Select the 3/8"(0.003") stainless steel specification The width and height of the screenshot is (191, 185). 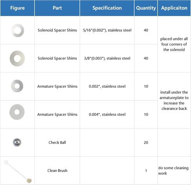[x=107, y=58]
